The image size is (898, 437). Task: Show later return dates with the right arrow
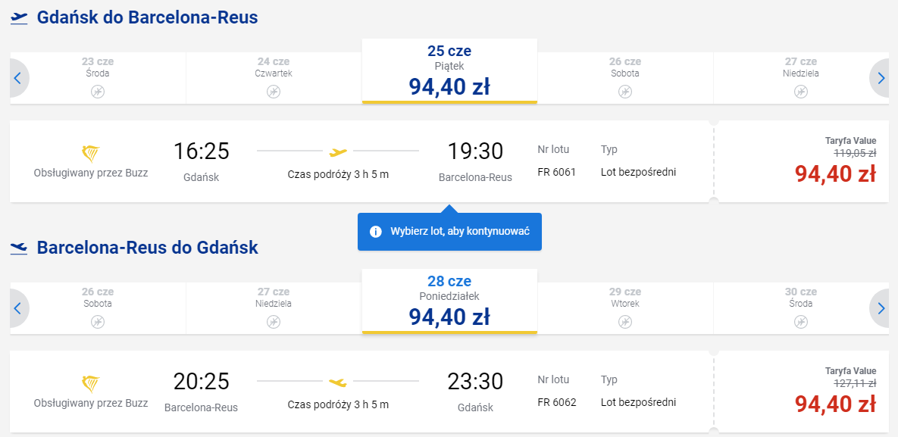coord(881,308)
